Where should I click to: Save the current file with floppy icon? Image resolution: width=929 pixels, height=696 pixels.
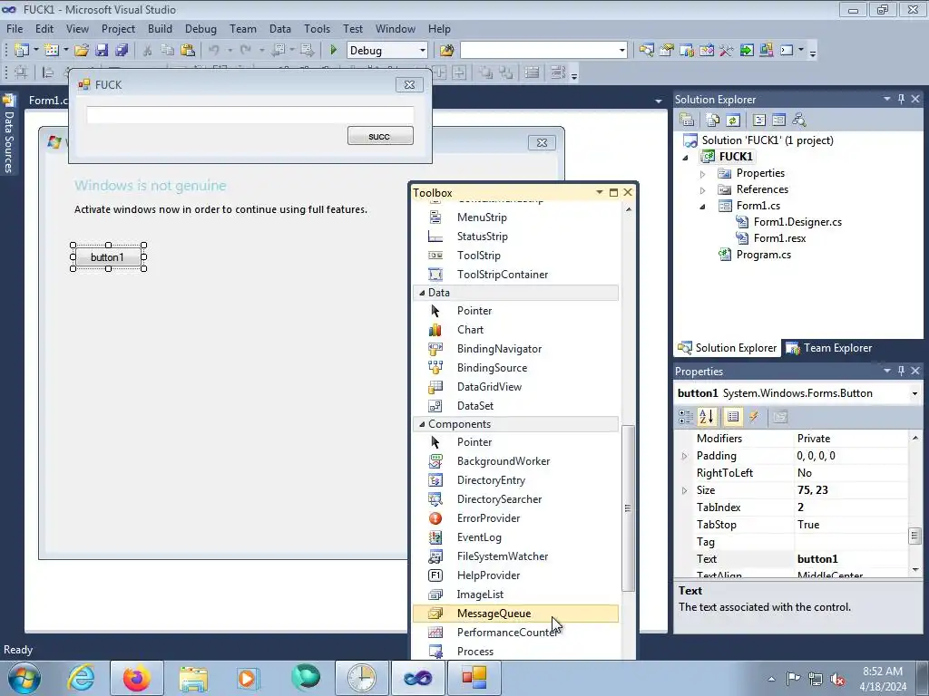pyautogui.click(x=102, y=51)
